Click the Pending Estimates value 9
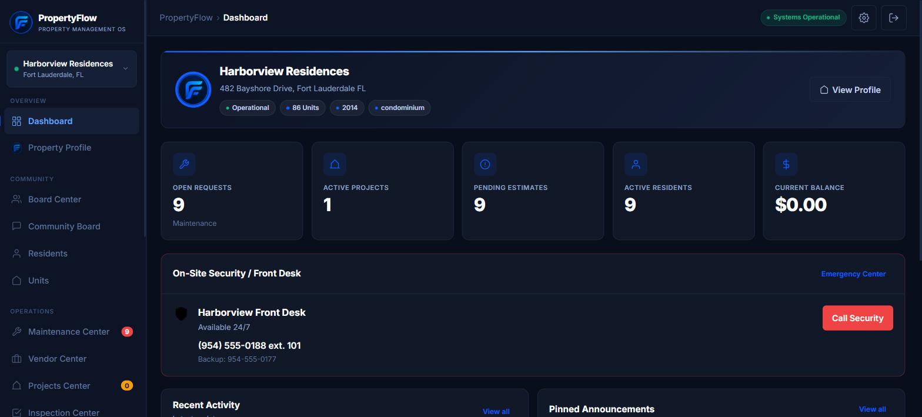922x417 pixels. pos(480,205)
